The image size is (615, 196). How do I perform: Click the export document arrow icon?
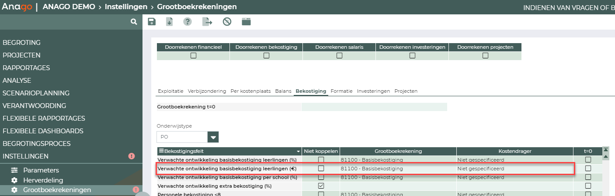tap(207, 22)
